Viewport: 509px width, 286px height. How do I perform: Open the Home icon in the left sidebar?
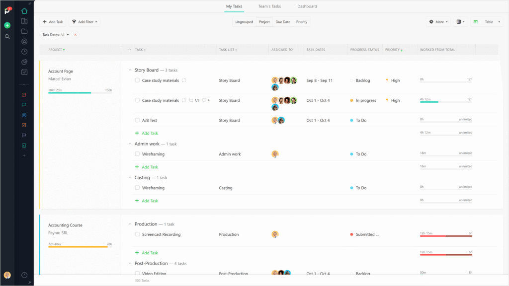click(x=24, y=10)
